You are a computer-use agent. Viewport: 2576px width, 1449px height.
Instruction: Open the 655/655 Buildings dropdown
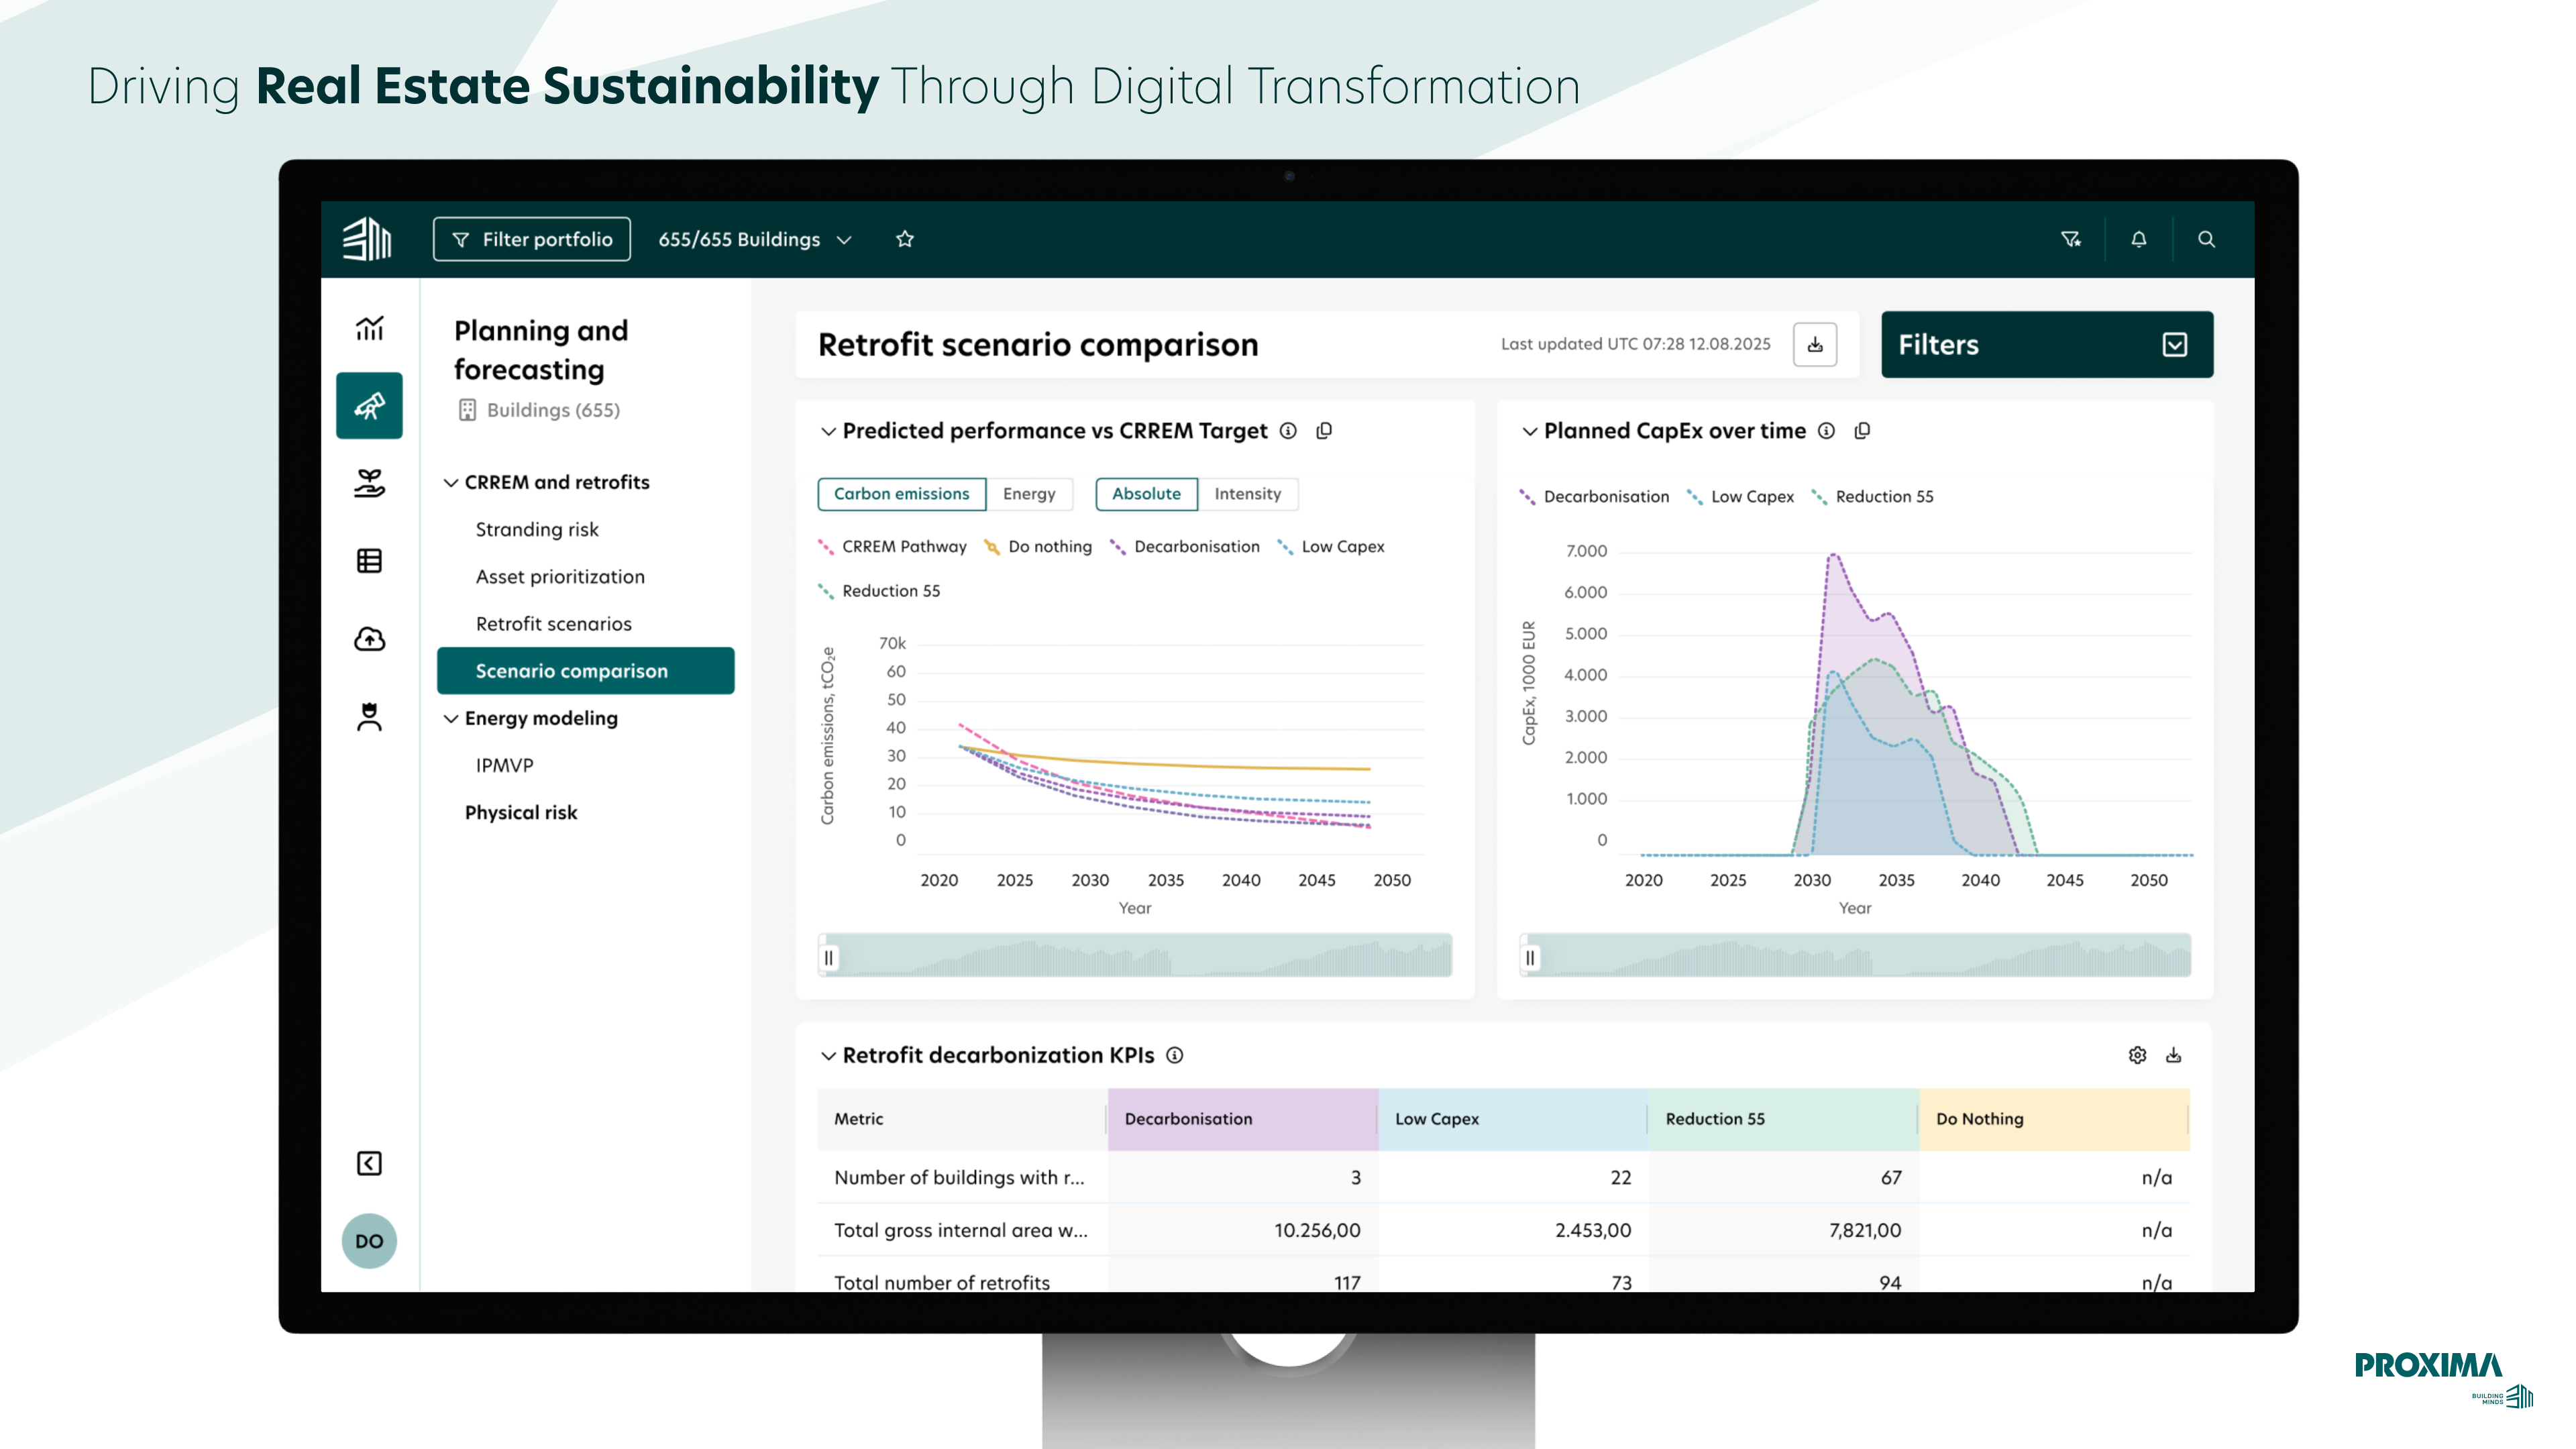click(x=755, y=239)
